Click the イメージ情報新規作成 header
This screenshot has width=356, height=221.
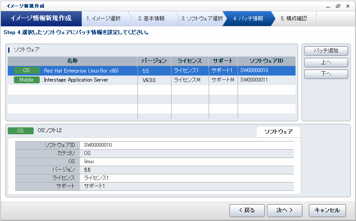tap(41, 18)
